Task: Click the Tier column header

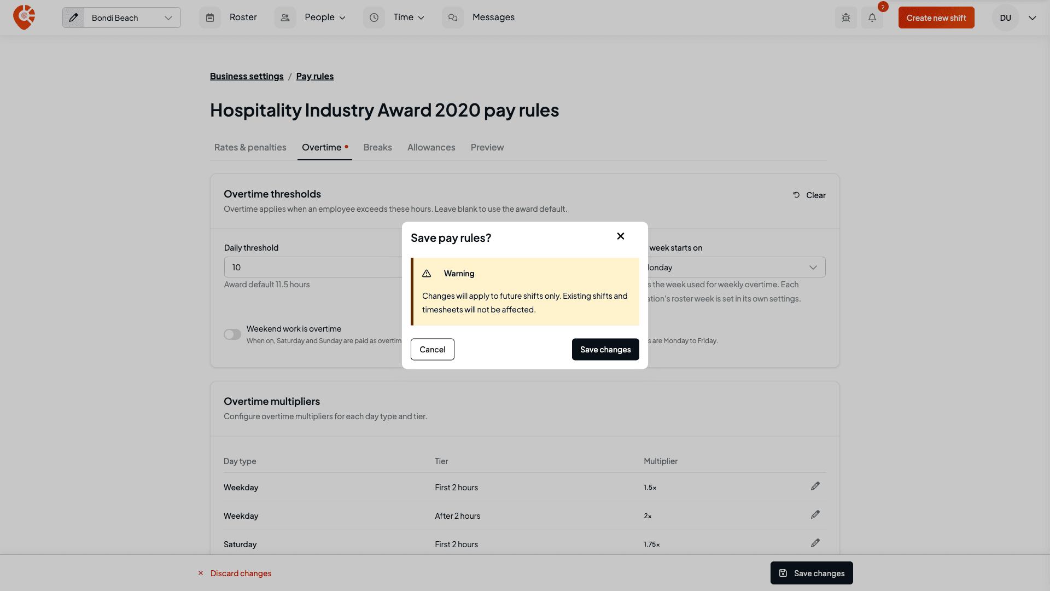Action: point(441,461)
